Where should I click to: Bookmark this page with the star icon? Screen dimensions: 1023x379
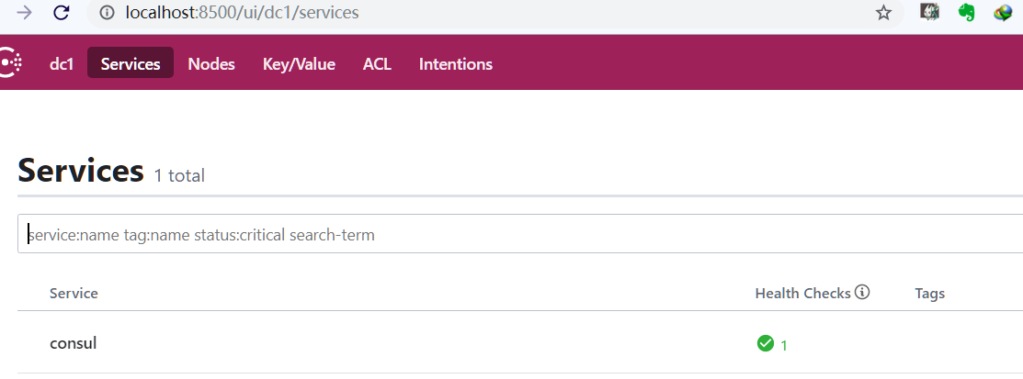[x=883, y=13]
